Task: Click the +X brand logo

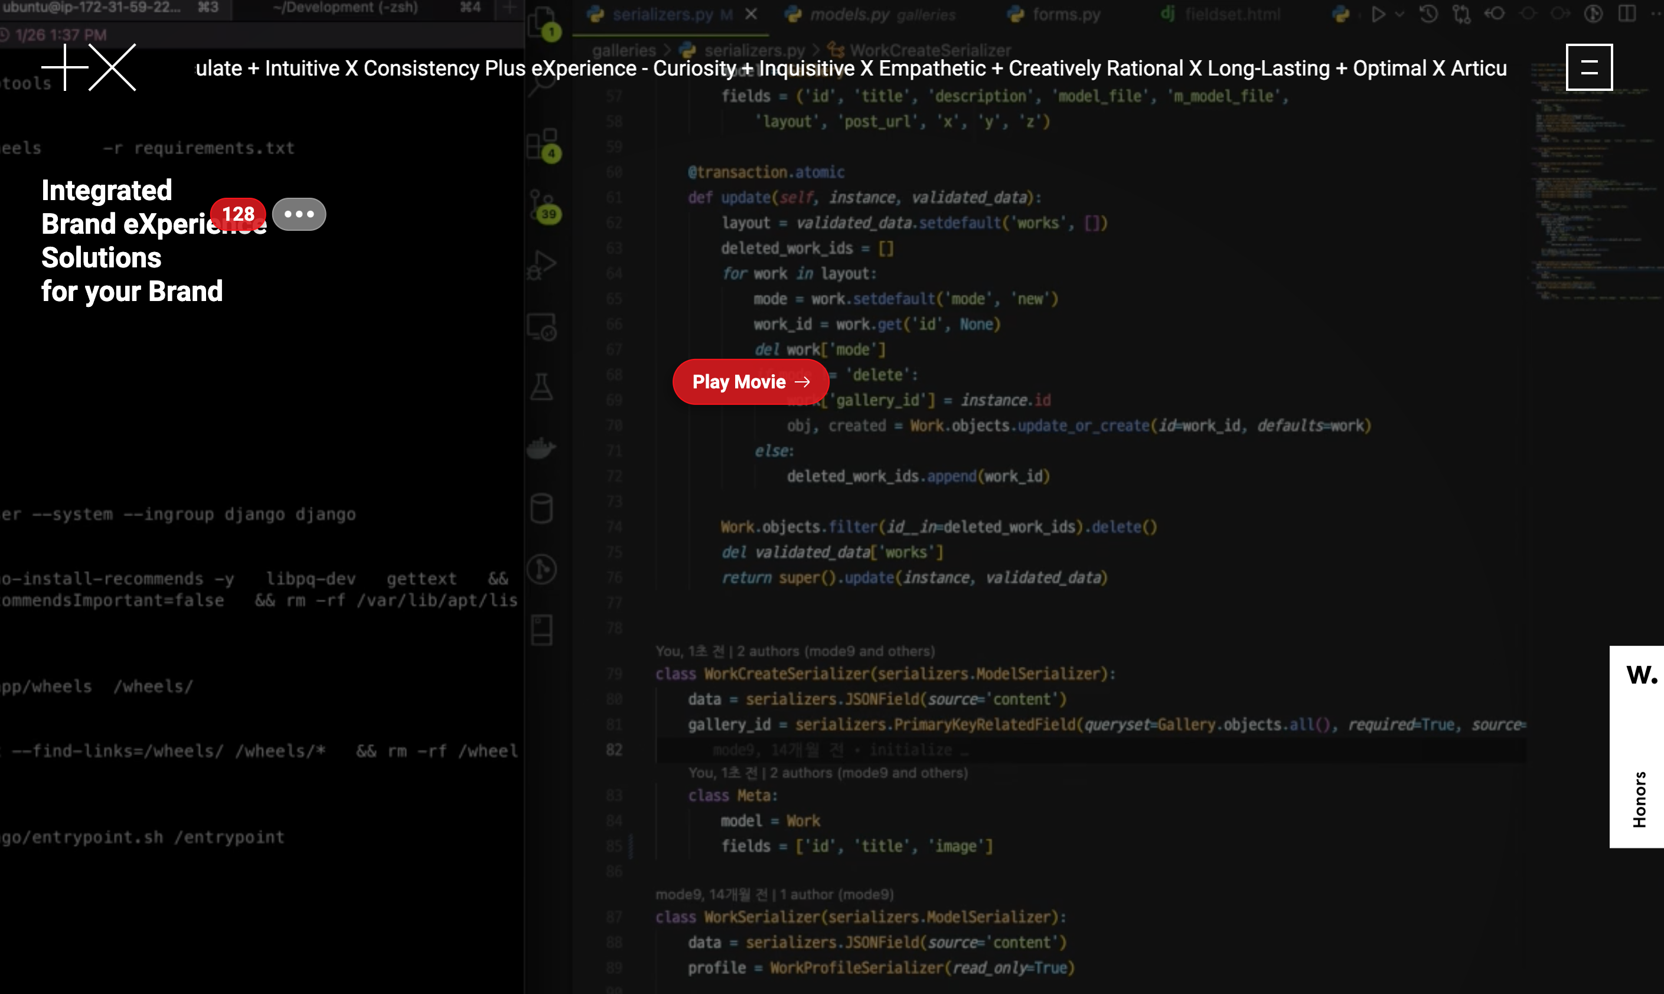Action: pos(89,68)
